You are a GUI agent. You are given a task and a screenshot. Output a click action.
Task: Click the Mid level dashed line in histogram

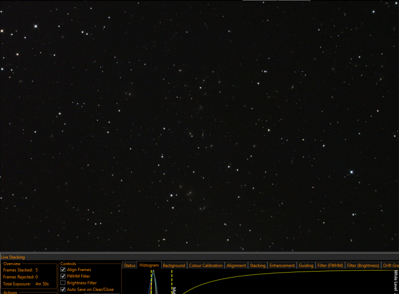[x=172, y=282]
